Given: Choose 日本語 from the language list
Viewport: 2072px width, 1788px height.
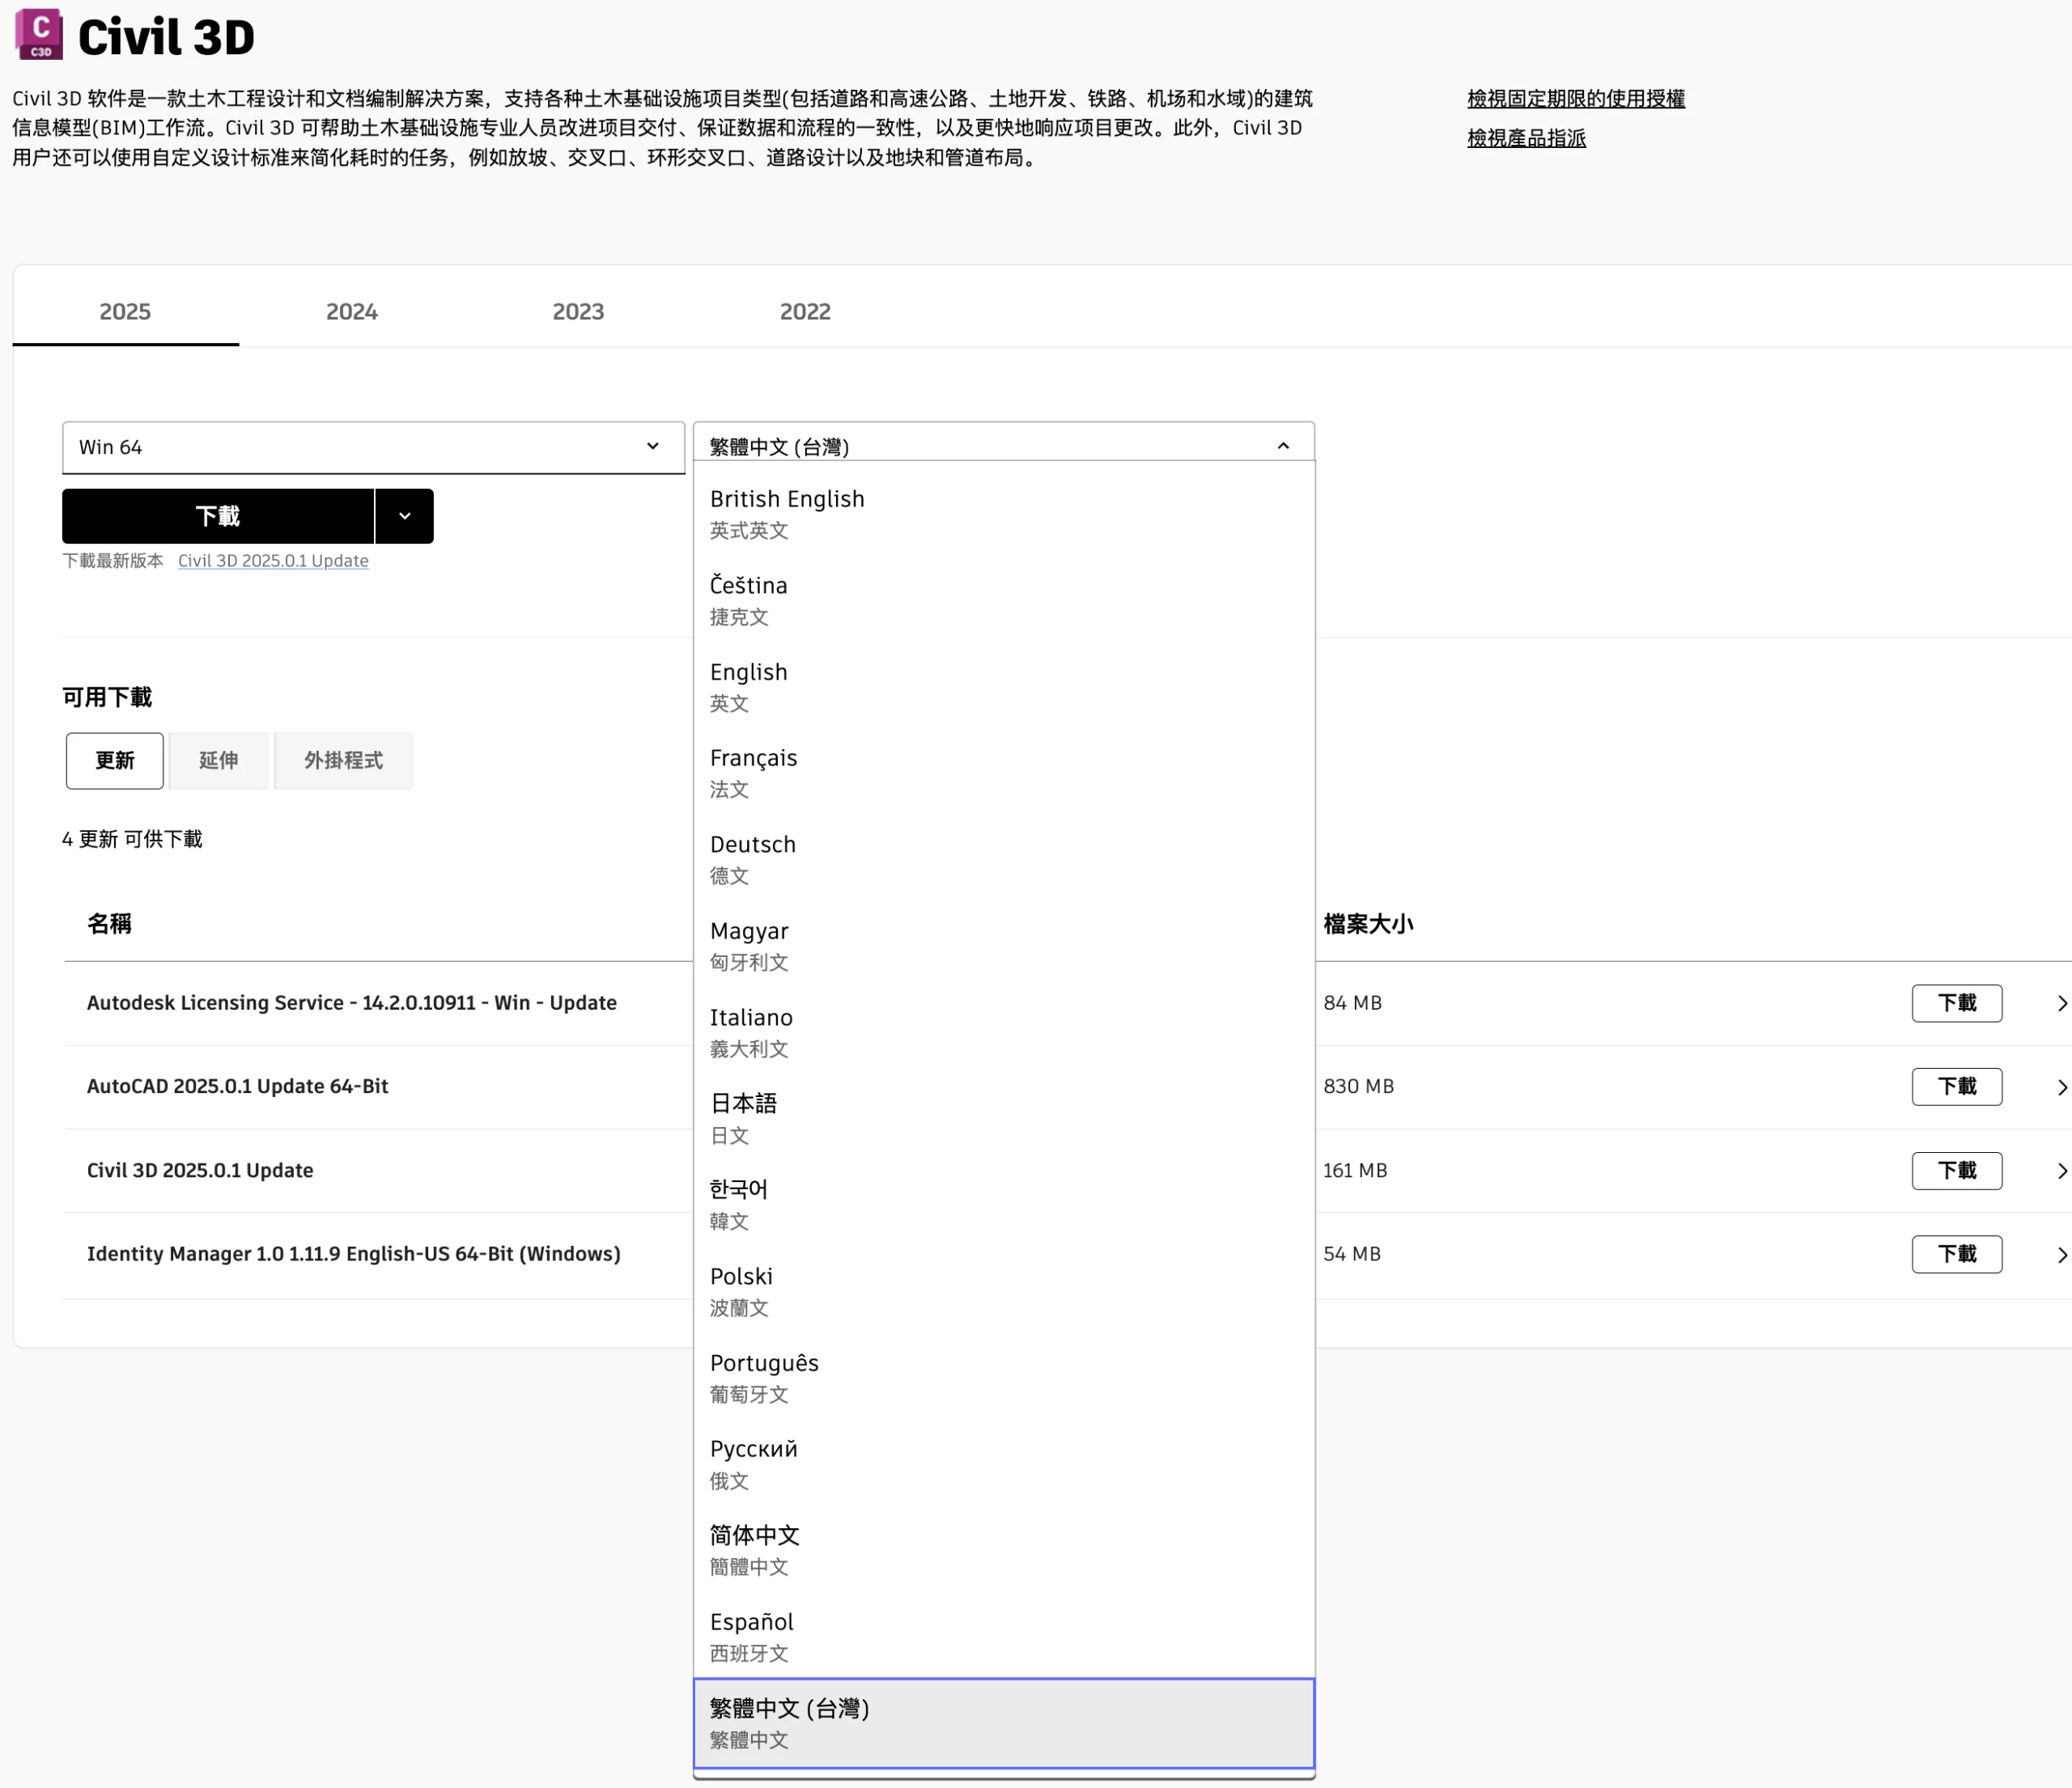Looking at the screenshot, I should pyautogui.click(x=743, y=1117).
